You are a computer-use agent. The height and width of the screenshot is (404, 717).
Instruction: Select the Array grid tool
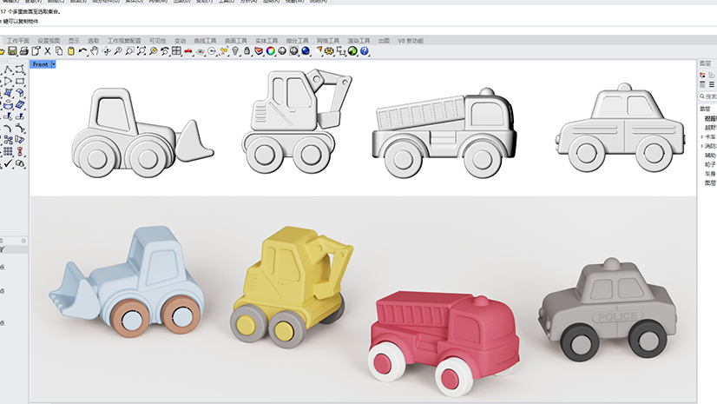8,151
